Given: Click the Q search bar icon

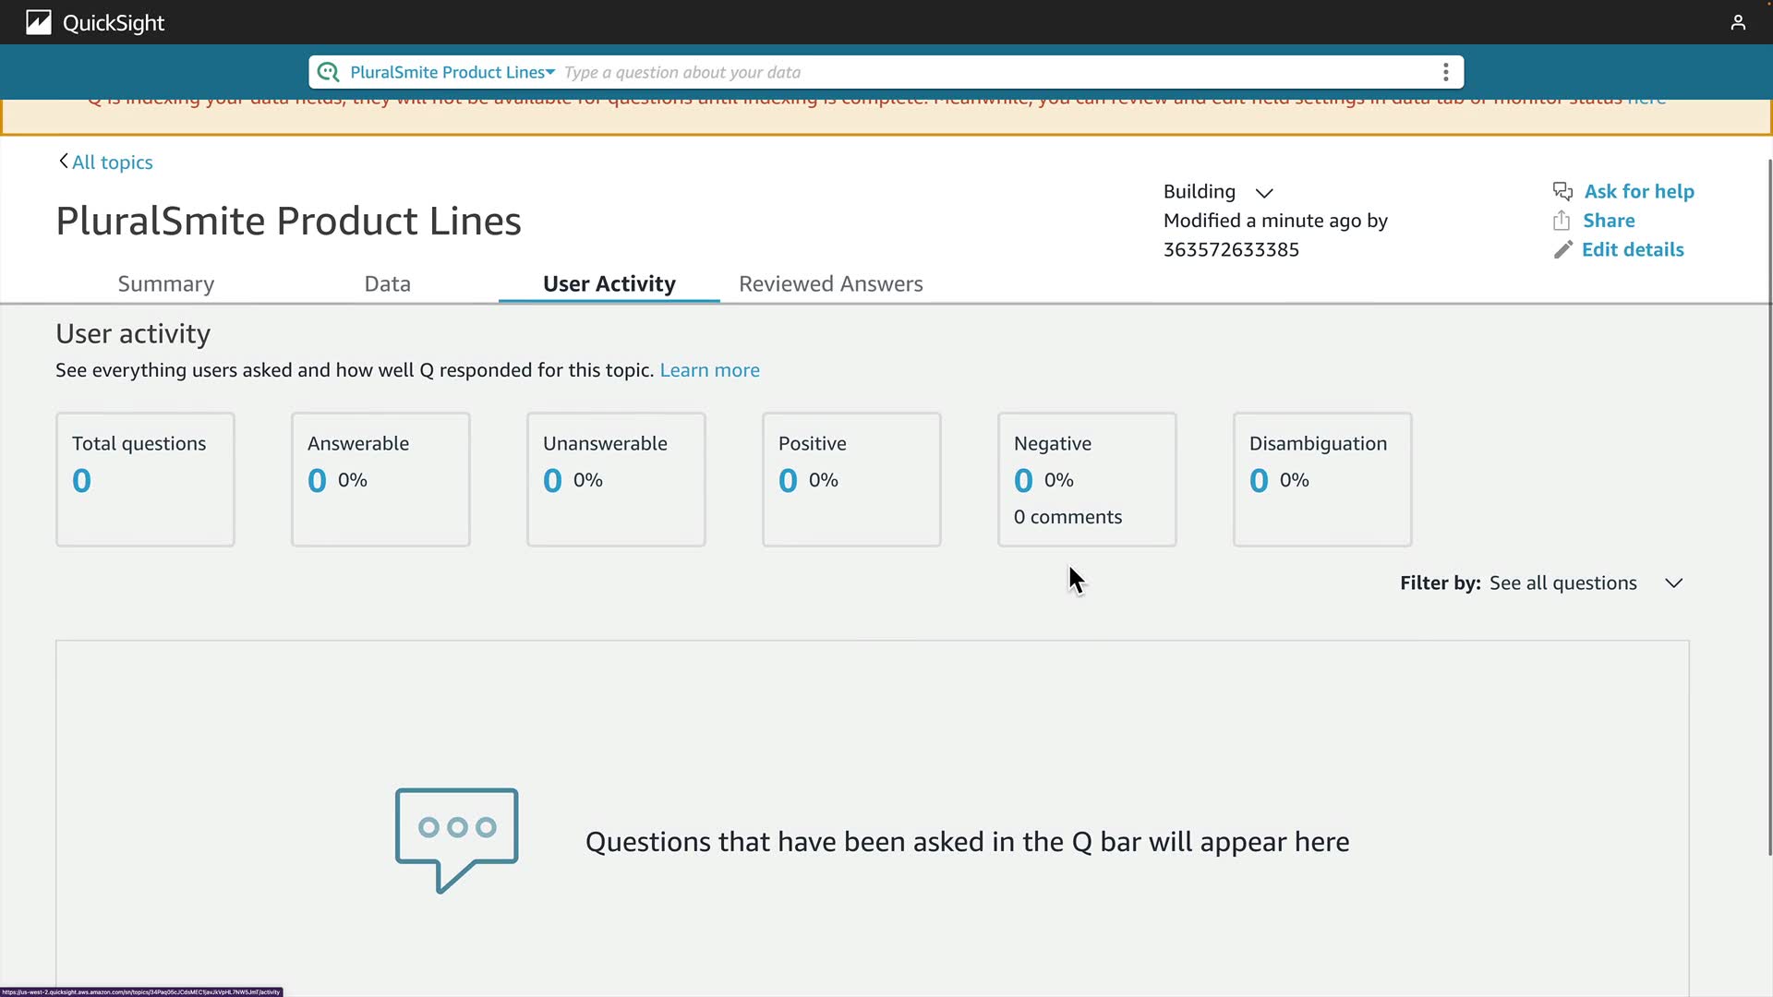Looking at the screenshot, I should pos(328,72).
